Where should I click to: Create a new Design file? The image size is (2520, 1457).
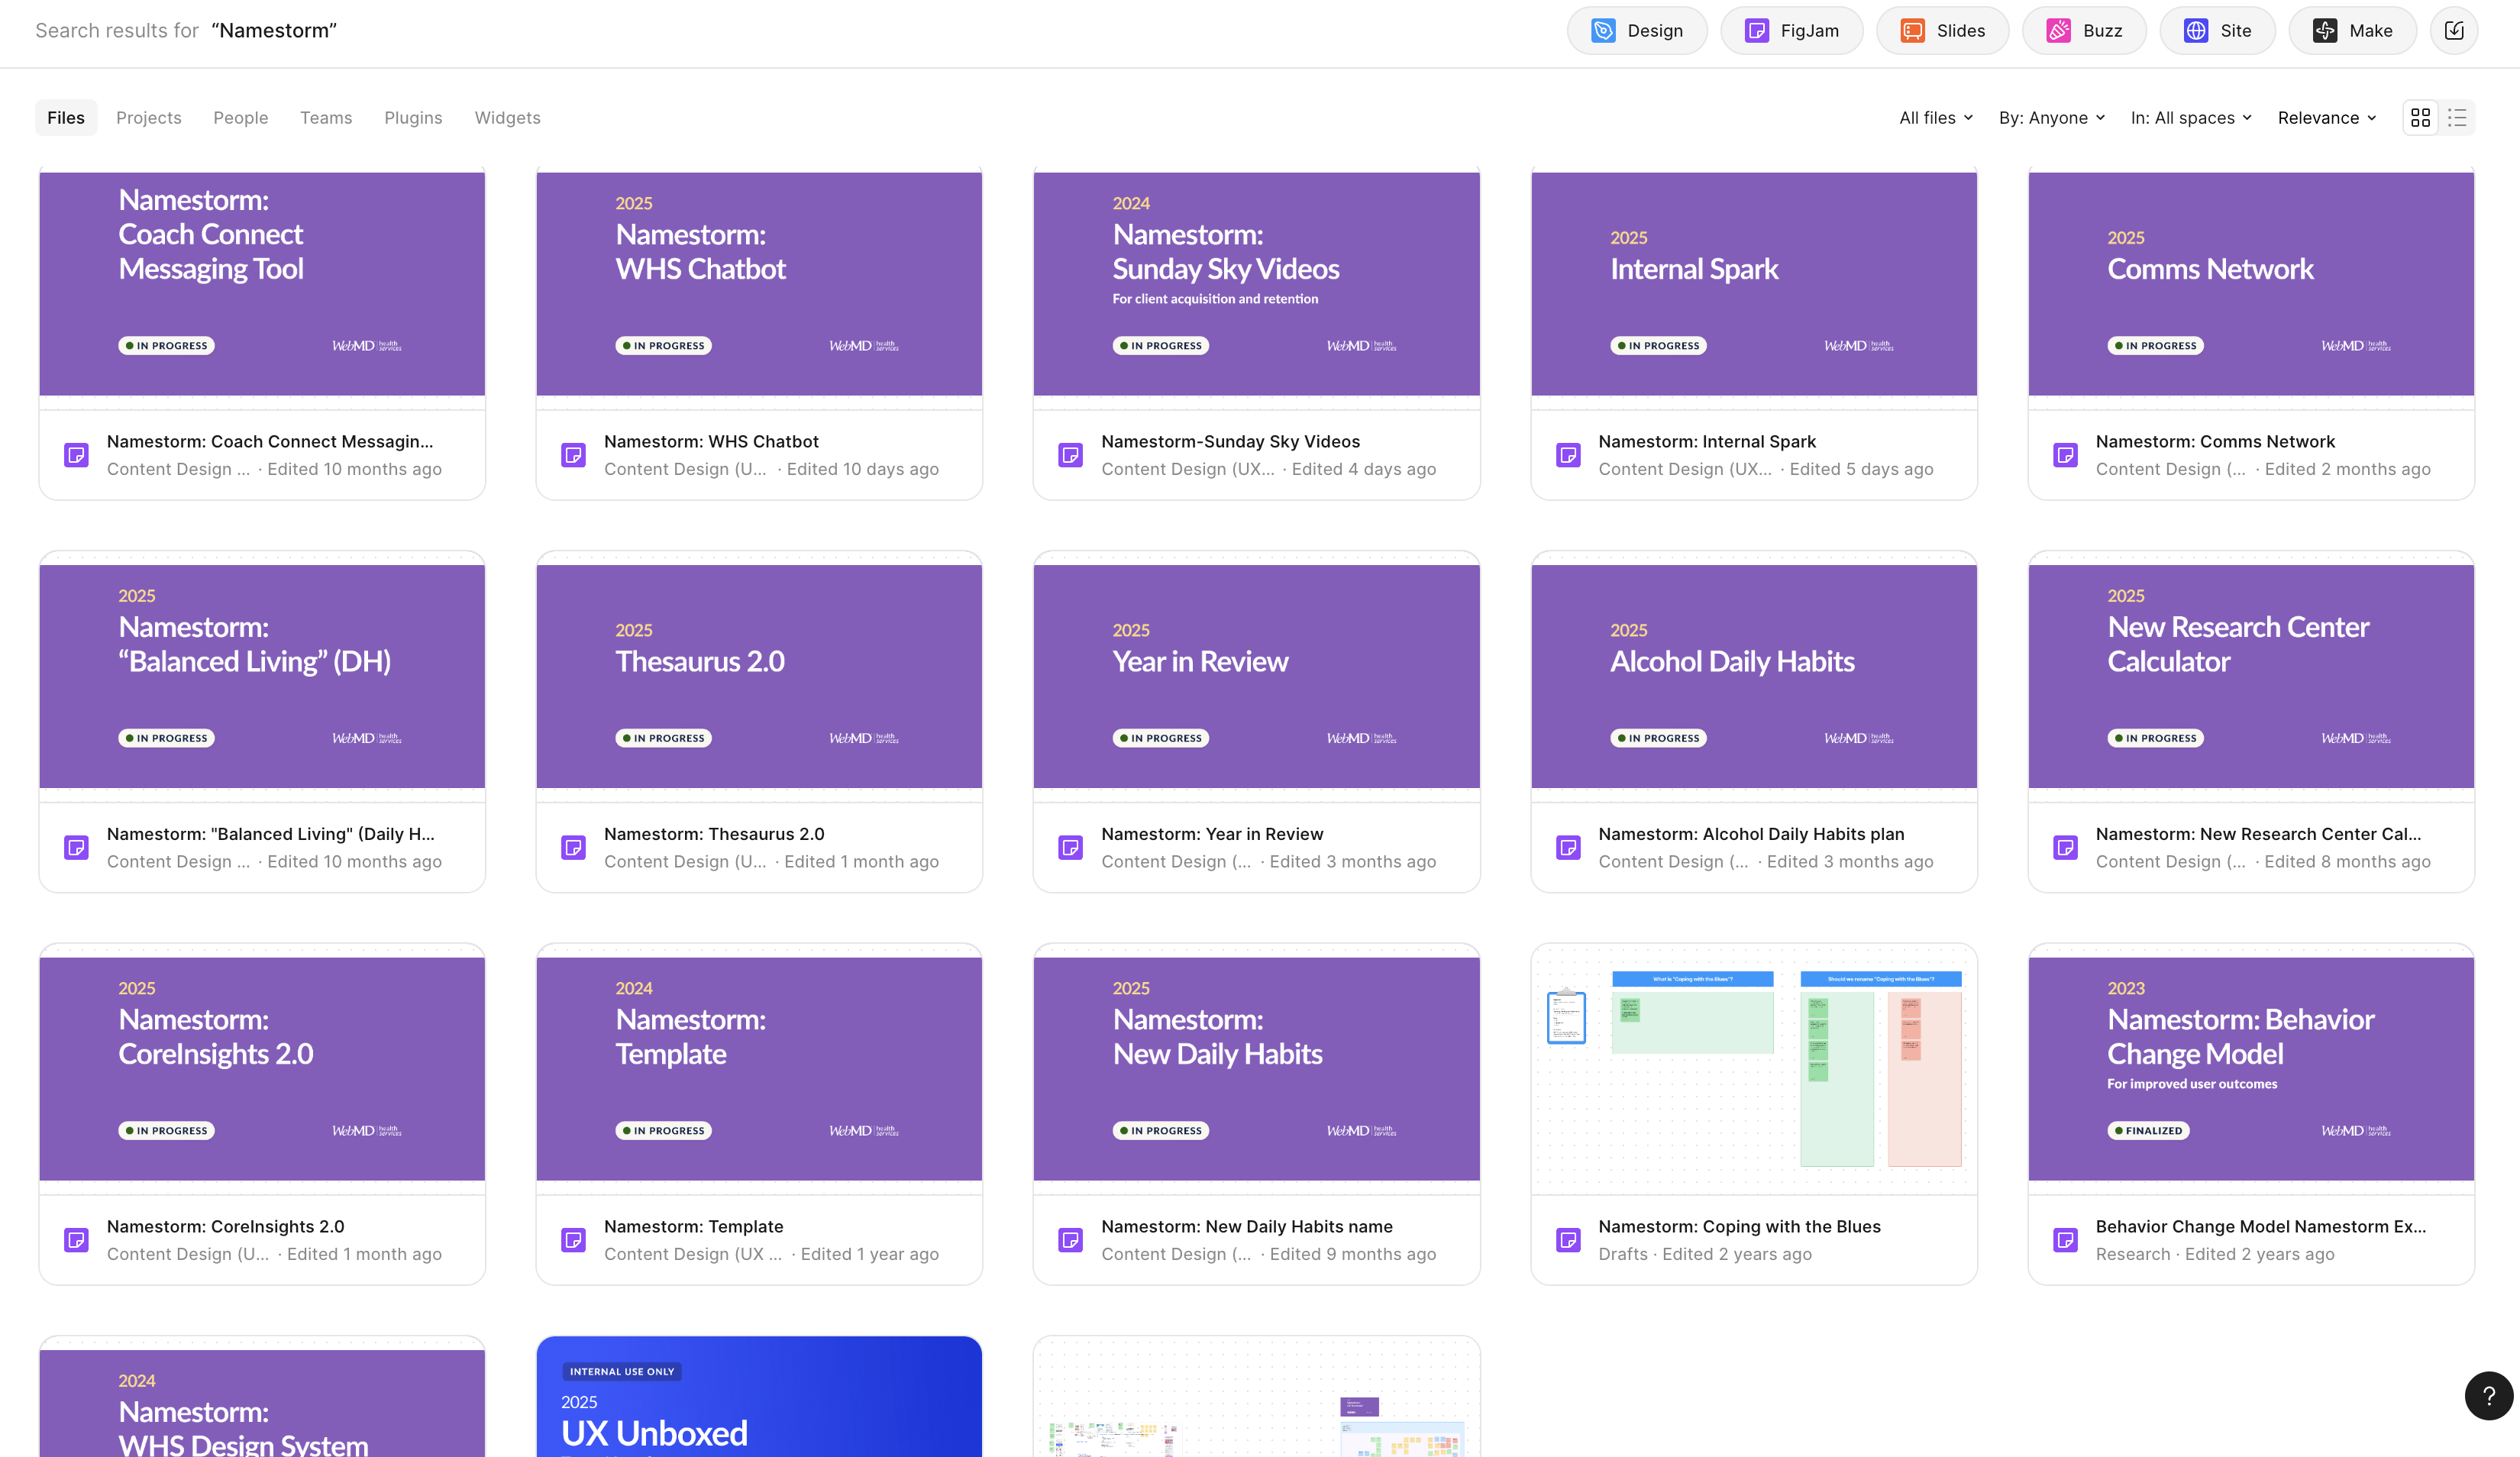pyautogui.click(x=1636, y=31)
